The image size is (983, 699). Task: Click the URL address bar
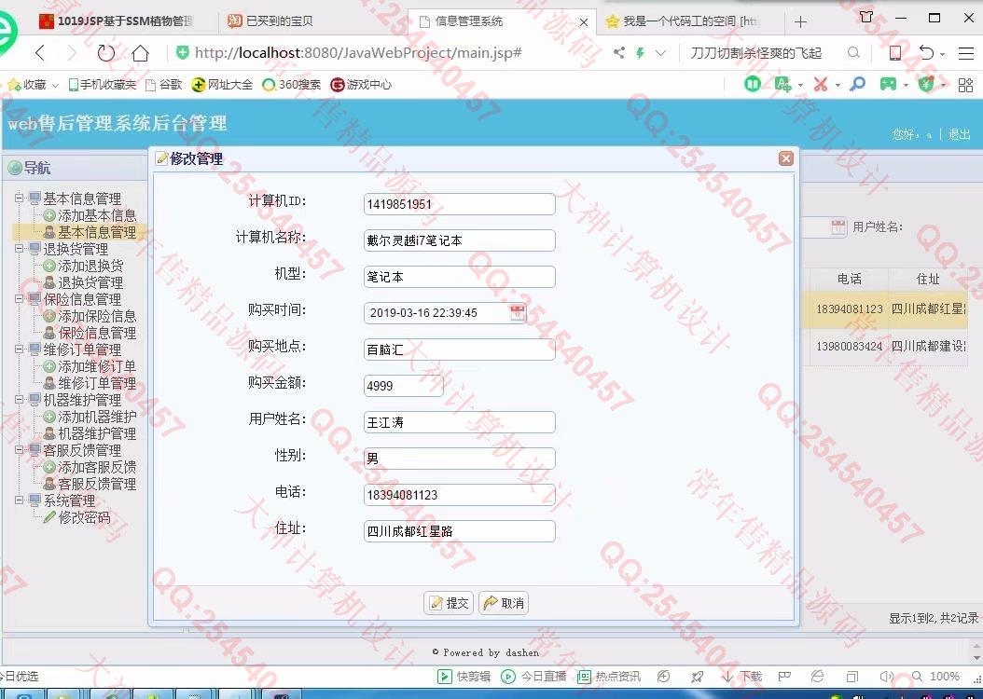[389, 53]
